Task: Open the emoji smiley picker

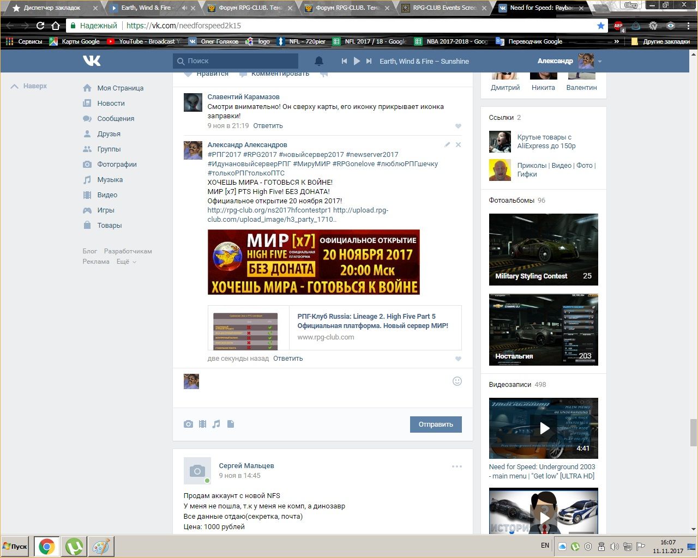Action: [457, 381]
